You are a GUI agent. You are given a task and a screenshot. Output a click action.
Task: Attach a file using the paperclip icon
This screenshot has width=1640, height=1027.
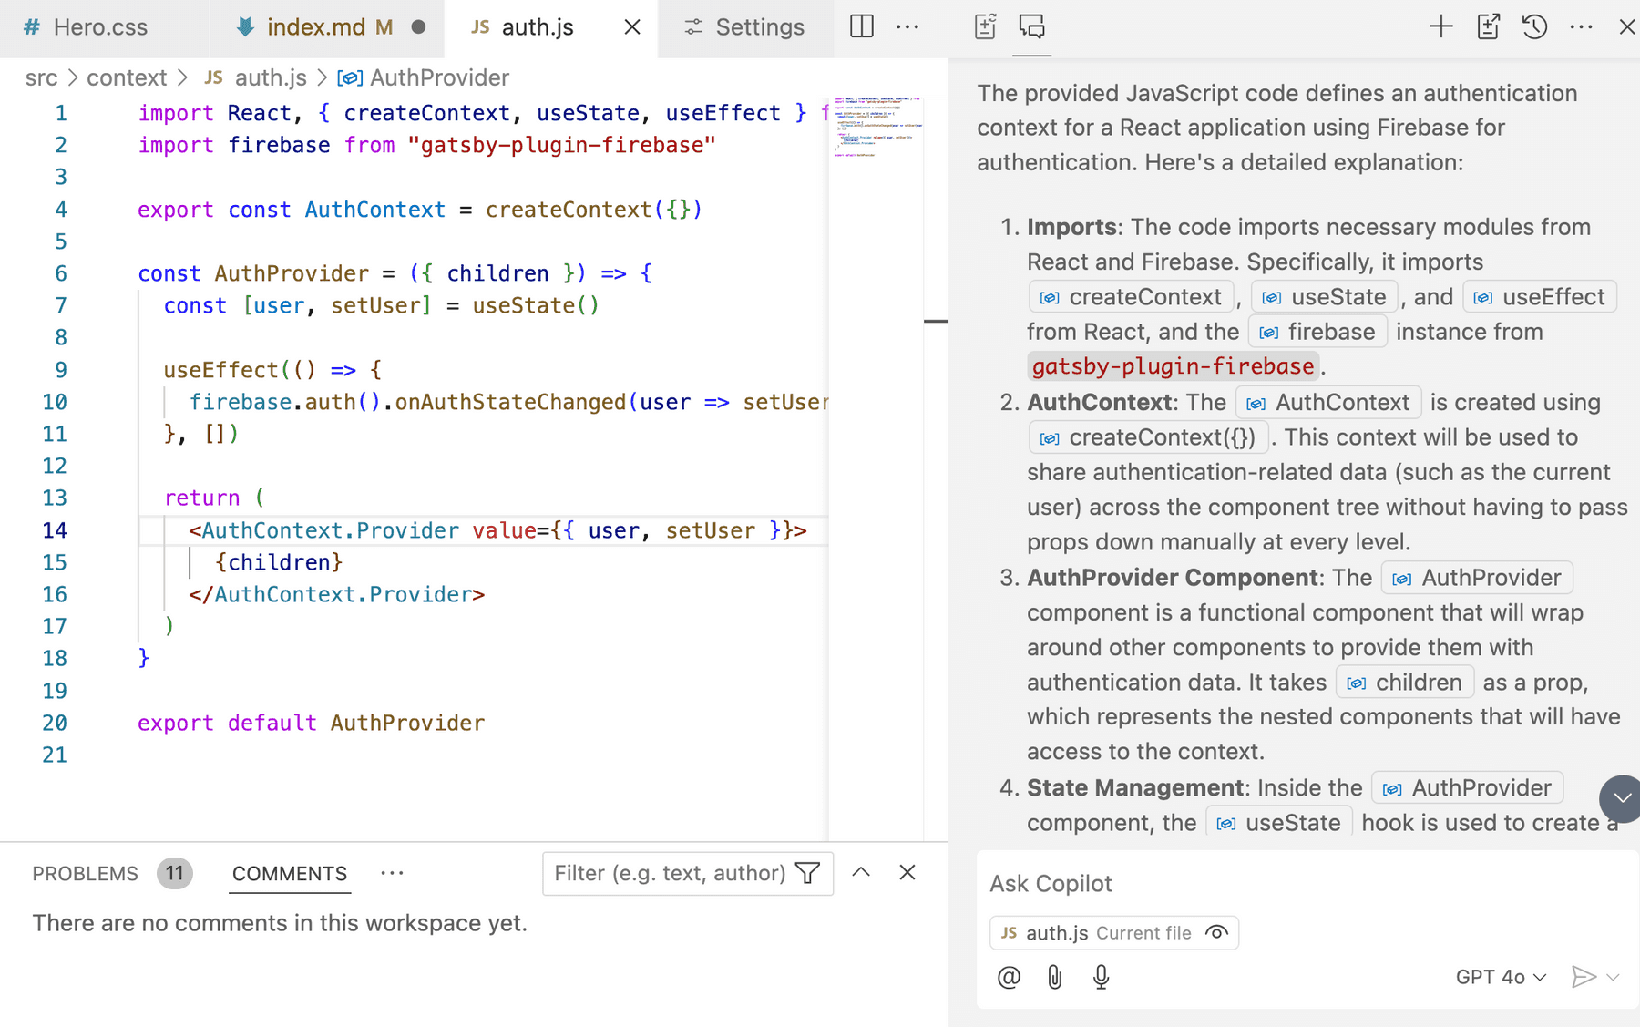click(1054, 977)
